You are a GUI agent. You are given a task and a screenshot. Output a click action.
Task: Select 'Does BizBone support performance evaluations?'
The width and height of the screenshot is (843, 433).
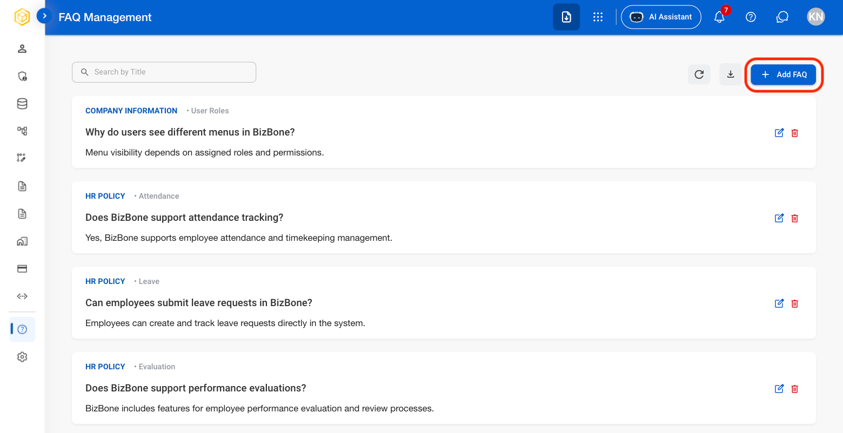coord(196,388)
